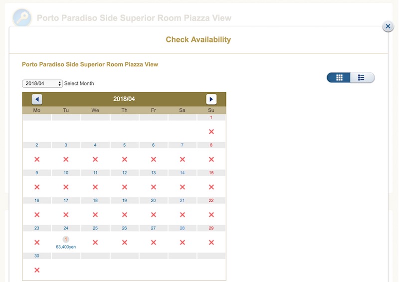Click the date number 30 in calendar
Screen dimensions: 399x282
[37, 256]
